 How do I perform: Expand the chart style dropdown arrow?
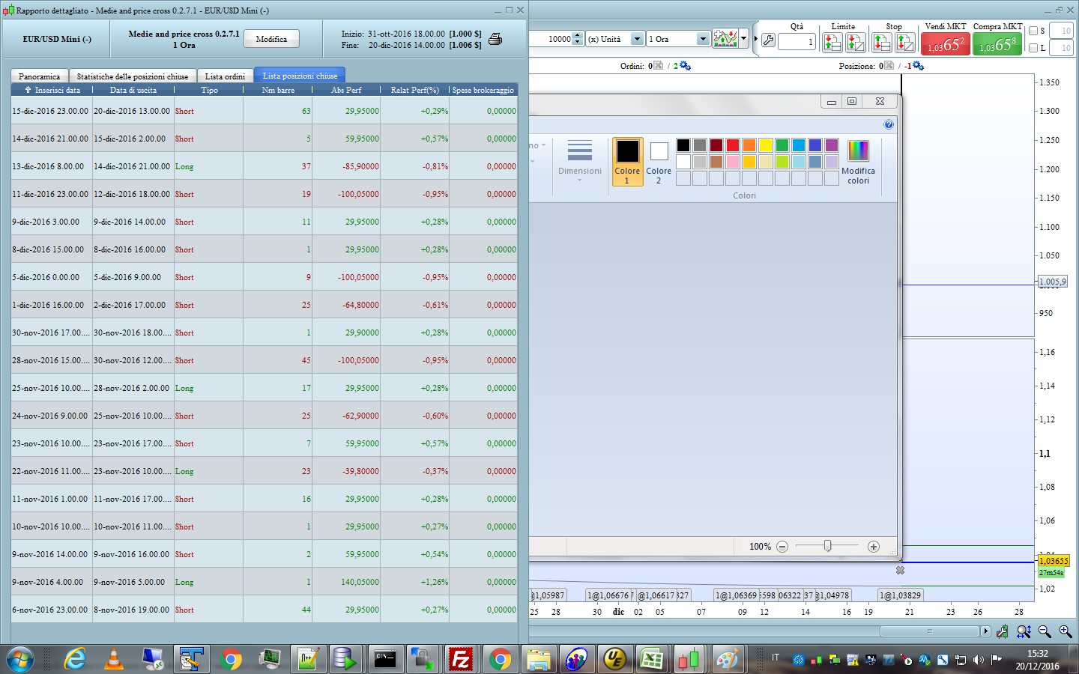point(743,39)
